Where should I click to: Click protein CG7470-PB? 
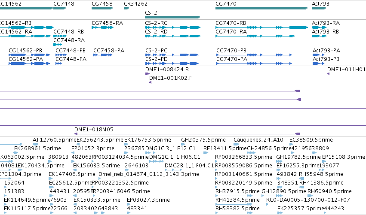(254, 55)
